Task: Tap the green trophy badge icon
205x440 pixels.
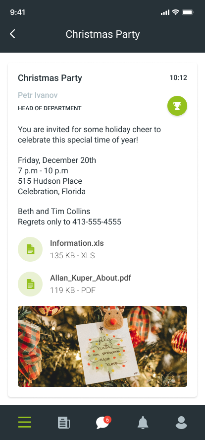Action: (177, 106)
